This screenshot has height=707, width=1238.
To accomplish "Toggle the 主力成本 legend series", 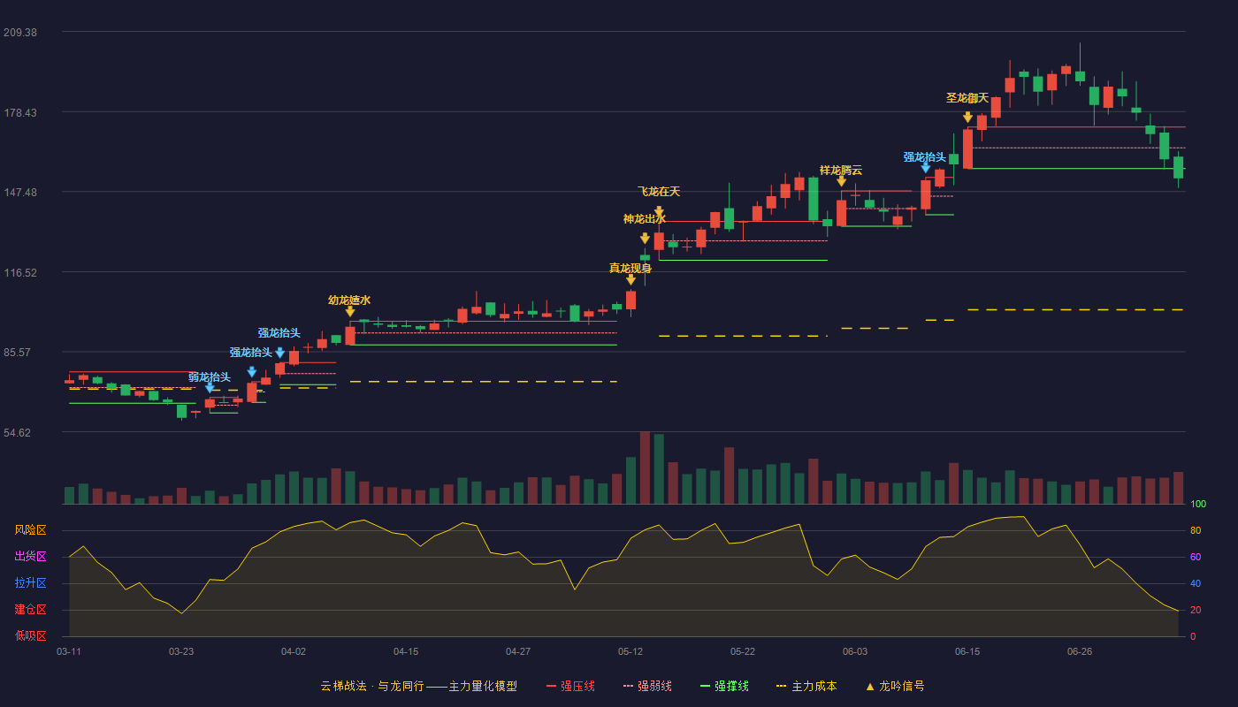I will [806, 686].
